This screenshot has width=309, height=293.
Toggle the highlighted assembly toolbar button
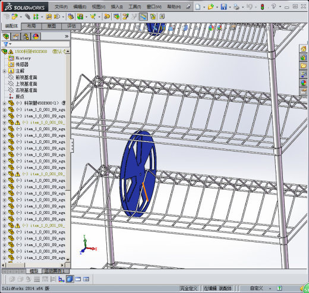tap(143, 17)
